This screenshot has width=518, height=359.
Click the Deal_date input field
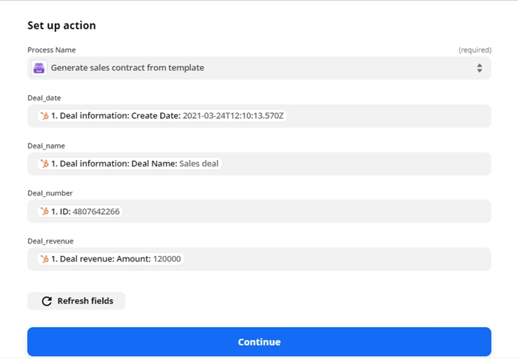click(259, 116)
